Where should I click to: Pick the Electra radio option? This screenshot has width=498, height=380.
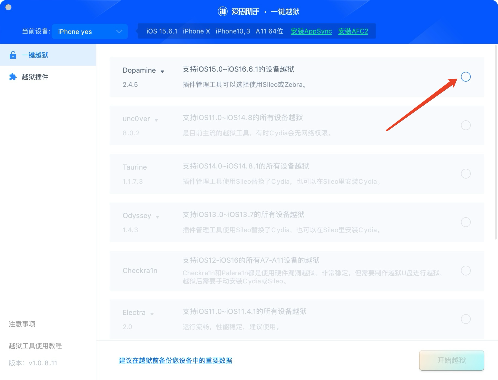point(466,319)
